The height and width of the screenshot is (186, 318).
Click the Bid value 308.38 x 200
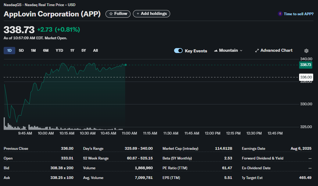(62, 168)
